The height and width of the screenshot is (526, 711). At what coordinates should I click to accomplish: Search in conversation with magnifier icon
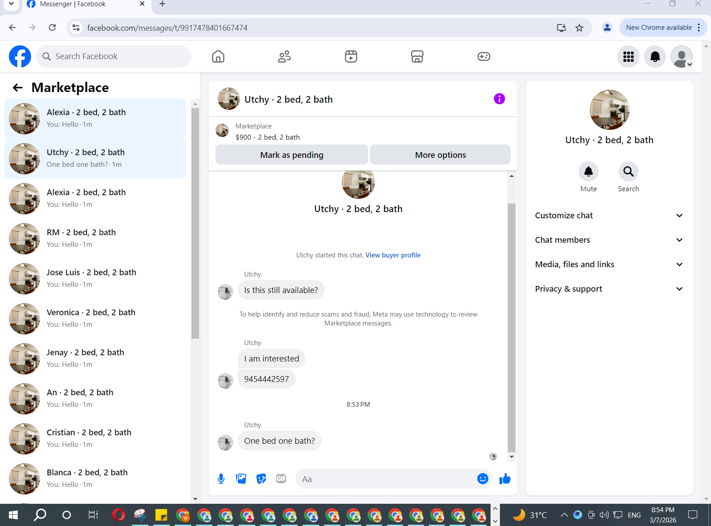tap(628, 171)
